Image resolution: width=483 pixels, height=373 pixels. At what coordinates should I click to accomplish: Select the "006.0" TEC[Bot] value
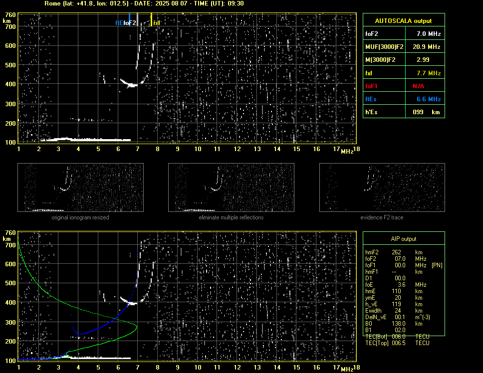[x=399, y=337]
